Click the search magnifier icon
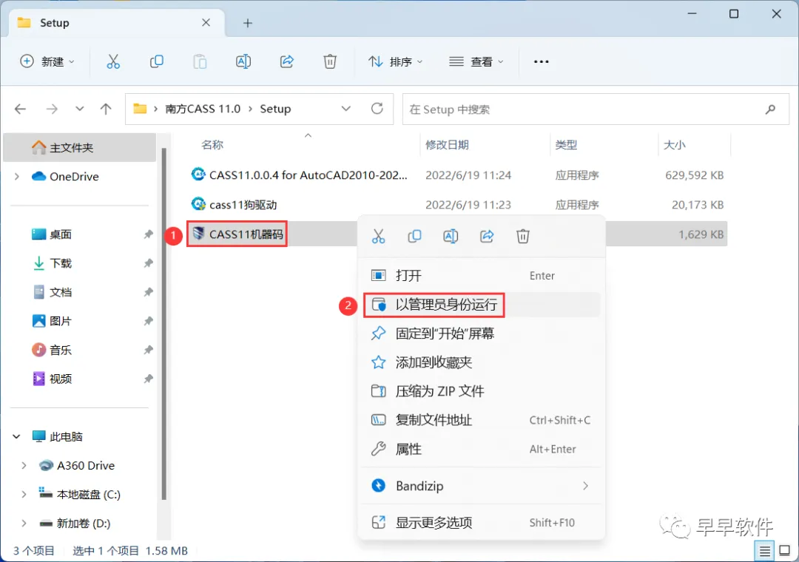Image resolution: width=799 pixels, height=562 pixels. [x=770, y=109]
